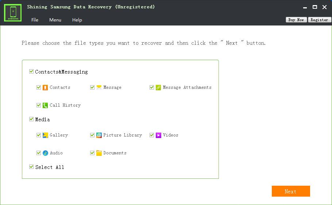Uncheck the Media group checkbox
332x205 pixels.
31,119
